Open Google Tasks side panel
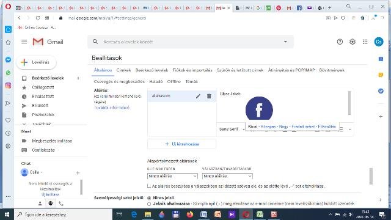391x220 pixels. point(381,91)
